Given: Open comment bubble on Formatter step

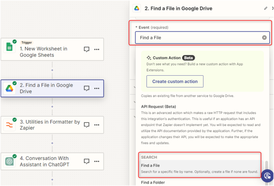Looking at the screenshot, I should (x=87, y=125).
